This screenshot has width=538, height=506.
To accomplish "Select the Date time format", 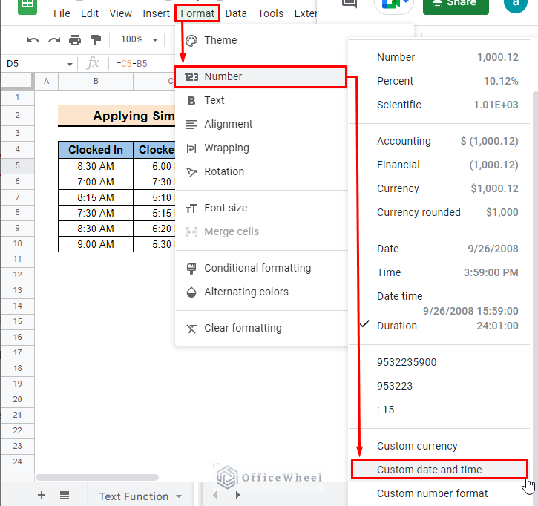I will point(439,303).
